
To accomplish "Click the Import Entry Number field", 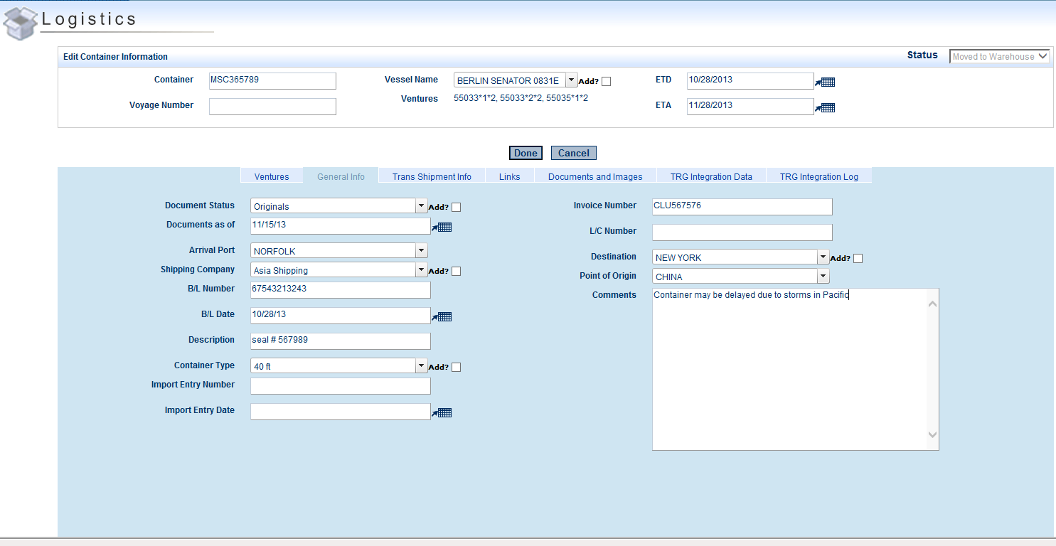I will coord(341,385).
